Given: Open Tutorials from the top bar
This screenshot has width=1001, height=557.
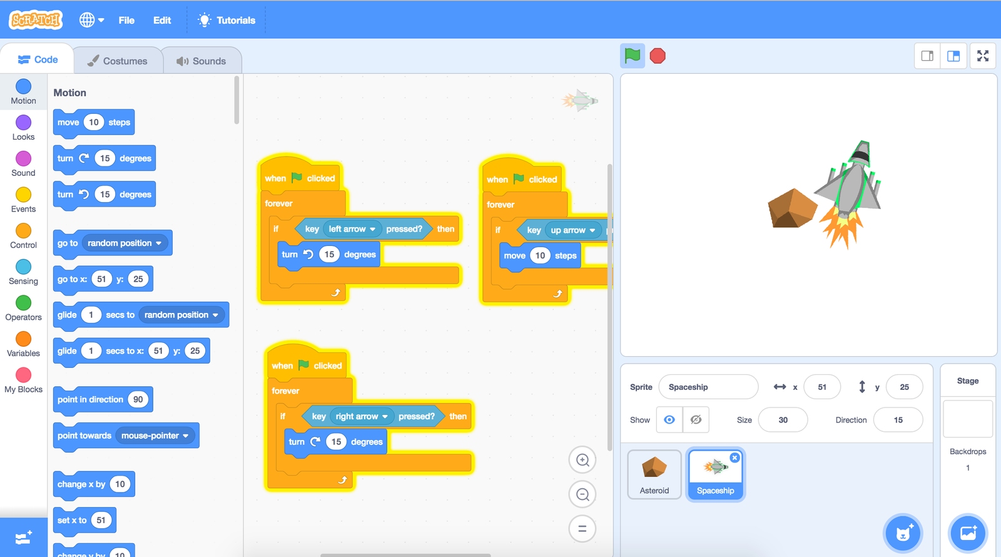Looking at the screenshot, I should tap(227, 20).
